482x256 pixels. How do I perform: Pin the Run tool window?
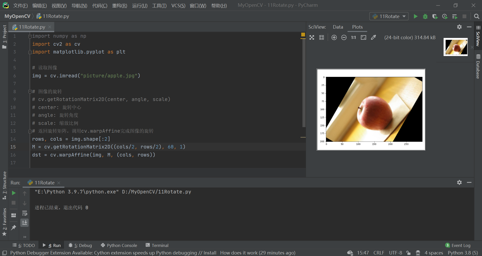click(14, 227)
